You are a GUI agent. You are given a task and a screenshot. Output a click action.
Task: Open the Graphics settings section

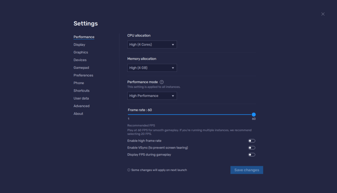click(x=81, y=52)
